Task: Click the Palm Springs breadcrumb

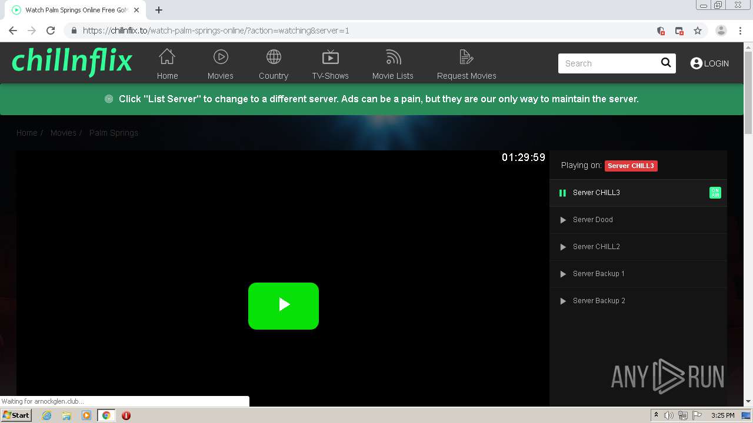Action: [114, 133]
